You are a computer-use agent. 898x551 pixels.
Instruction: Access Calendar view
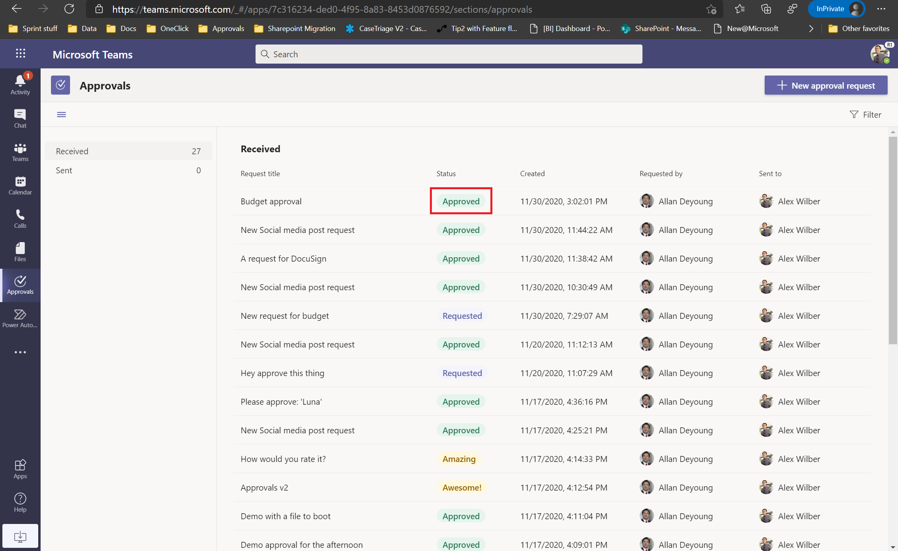[x=20, y=185]
